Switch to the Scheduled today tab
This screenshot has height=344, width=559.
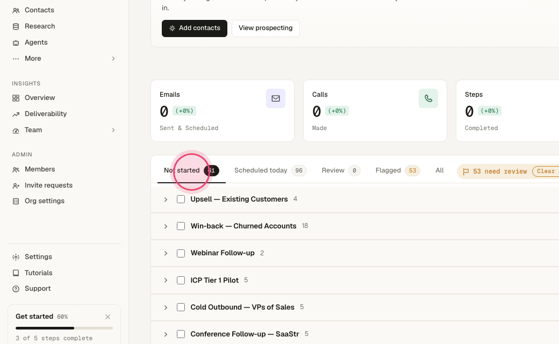click(x=270, y=170)
